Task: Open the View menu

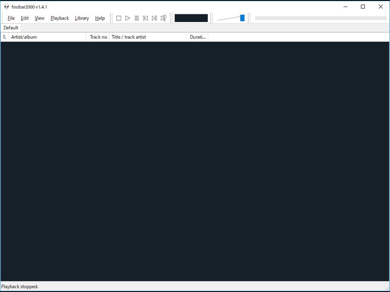Action: point(39,18)
